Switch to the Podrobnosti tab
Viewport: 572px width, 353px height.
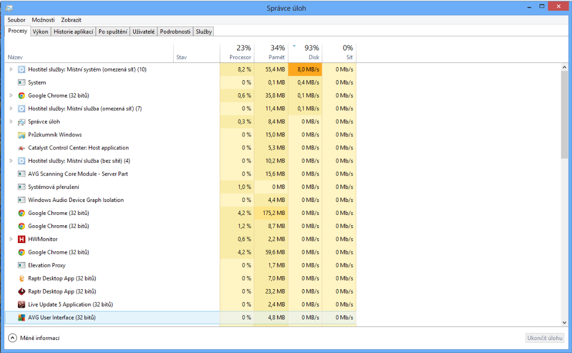point(175,32)
